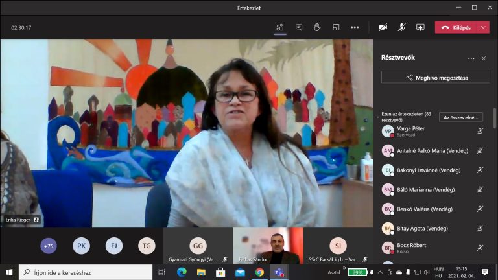Image resolution: width=498 pixels, height=280 pixels.
Task: Collapse the meeting attendees list section
Action: click(378, 117)
